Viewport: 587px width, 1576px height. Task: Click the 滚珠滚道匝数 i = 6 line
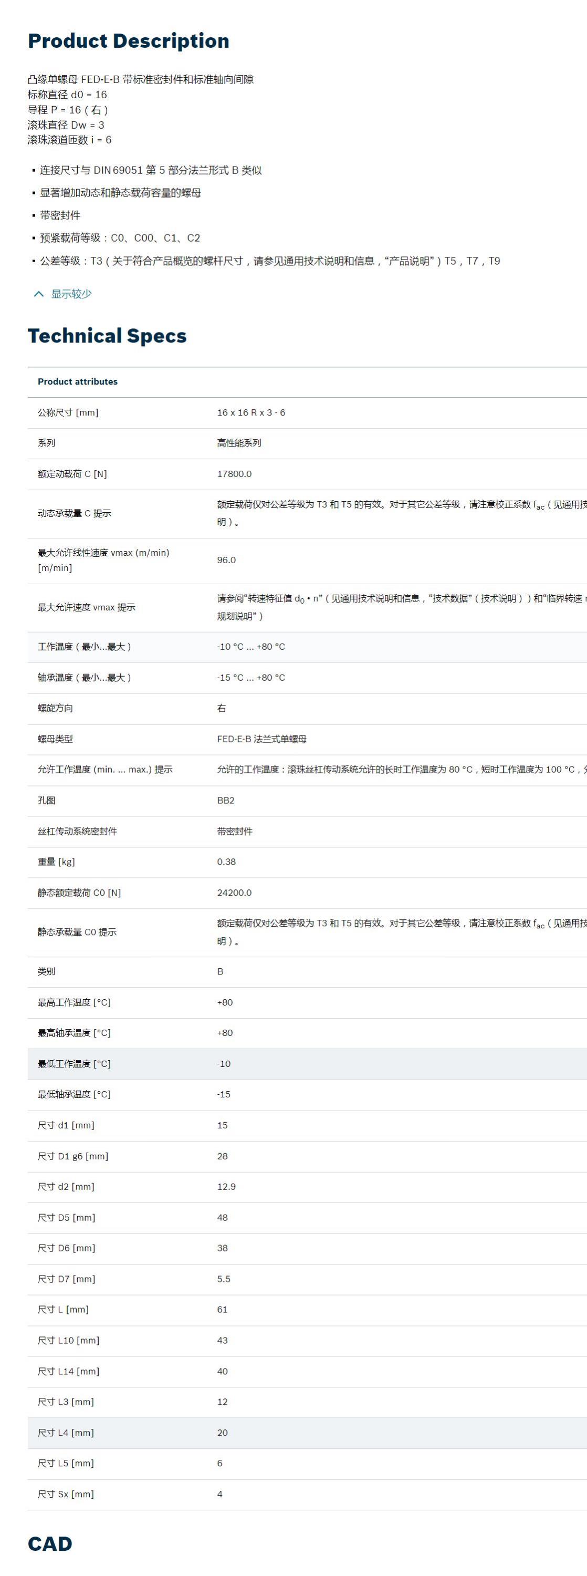click(70, 140)
